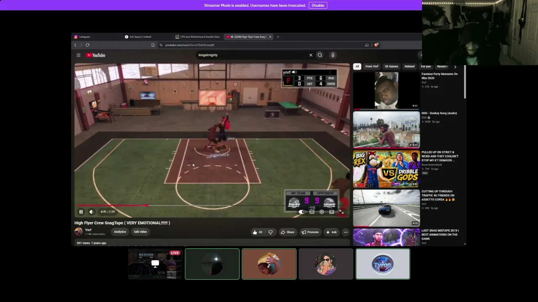Start voice search with the microphone

tap(332, 55)
